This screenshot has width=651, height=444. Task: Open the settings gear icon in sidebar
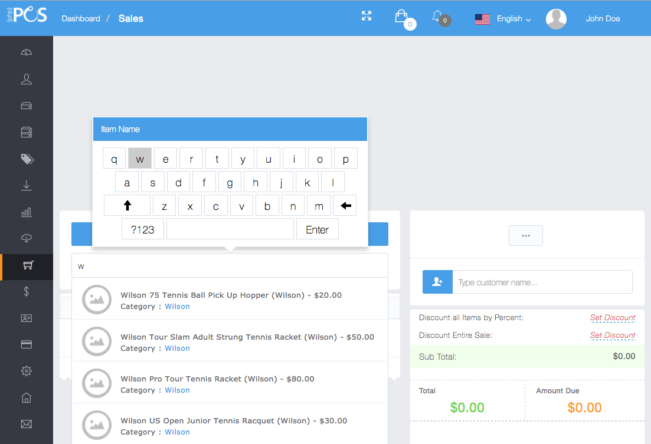(x=26, y=371)
